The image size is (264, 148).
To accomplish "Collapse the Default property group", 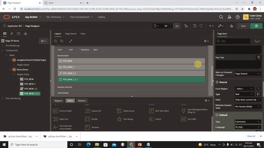I will (217, 115).
